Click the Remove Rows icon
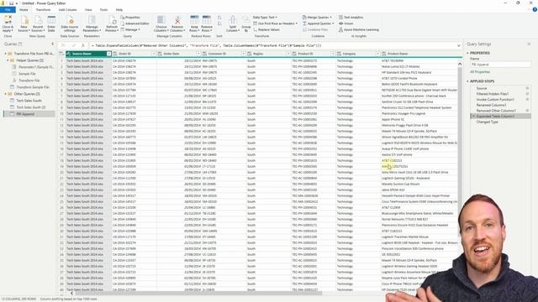The width and height of the screenshot is (538, 302). pyautogui.click(x=207, y=23)
